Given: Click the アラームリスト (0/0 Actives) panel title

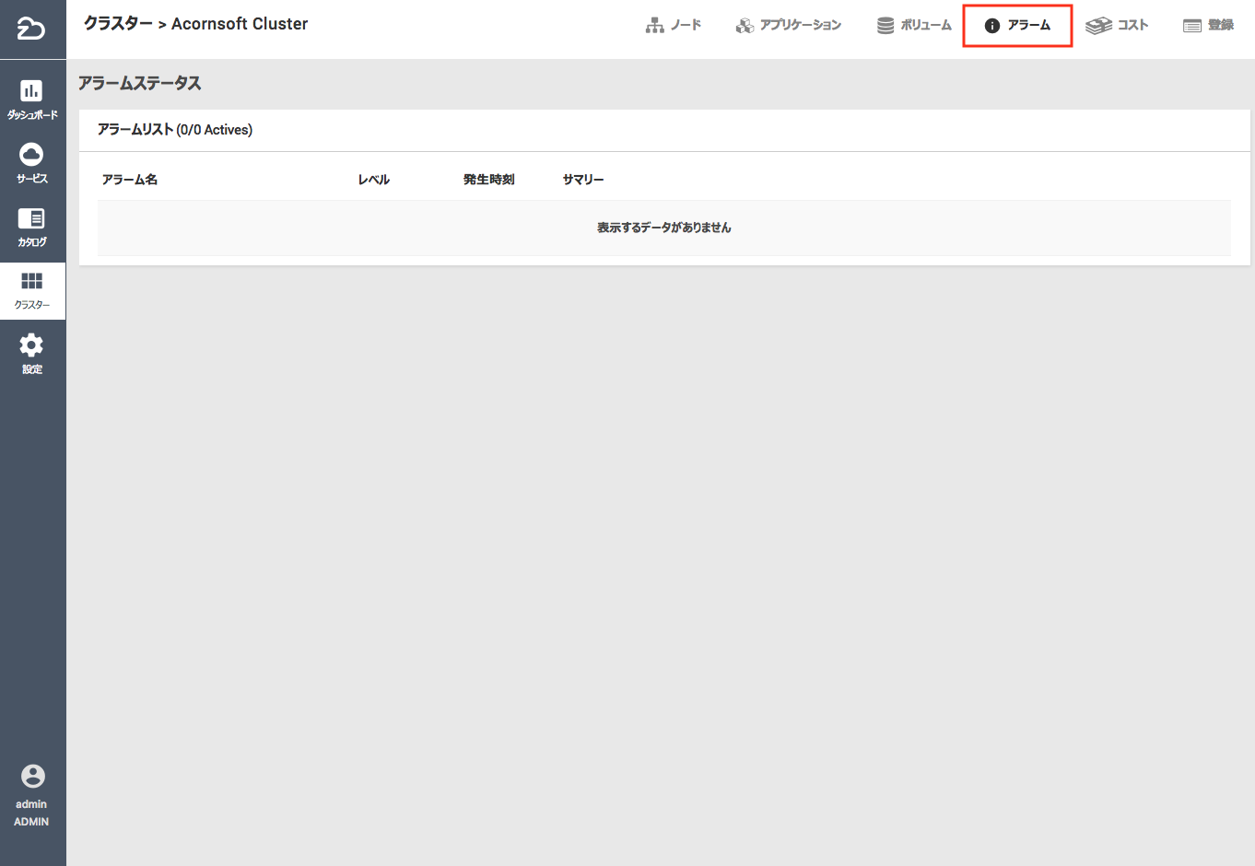Looking at the screenshot, I should point(175,130).
